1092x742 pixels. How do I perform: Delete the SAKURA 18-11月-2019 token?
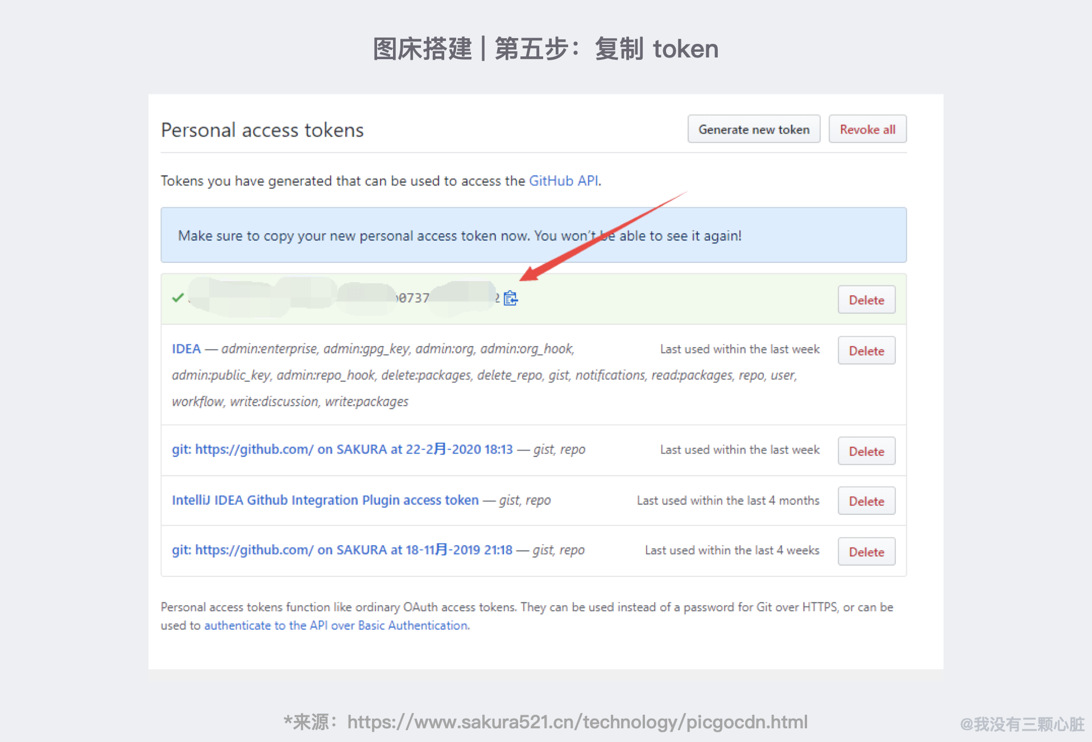pyautogui.click(x=866, y=552)
